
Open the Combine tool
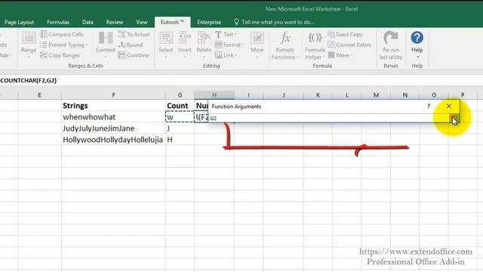[134, 55]
